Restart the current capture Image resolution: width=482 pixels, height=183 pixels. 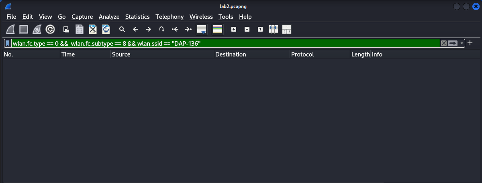tap(37, 29)
